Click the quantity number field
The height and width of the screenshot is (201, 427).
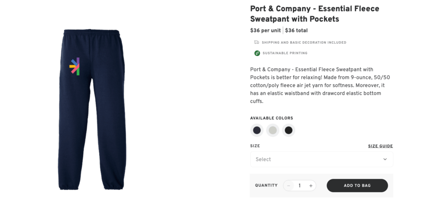tap(299, 186)
